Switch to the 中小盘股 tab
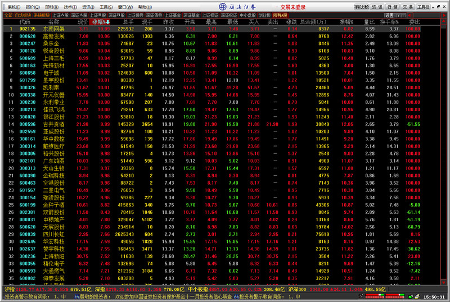The image size is (450, 302). click(x=247, y=15)
